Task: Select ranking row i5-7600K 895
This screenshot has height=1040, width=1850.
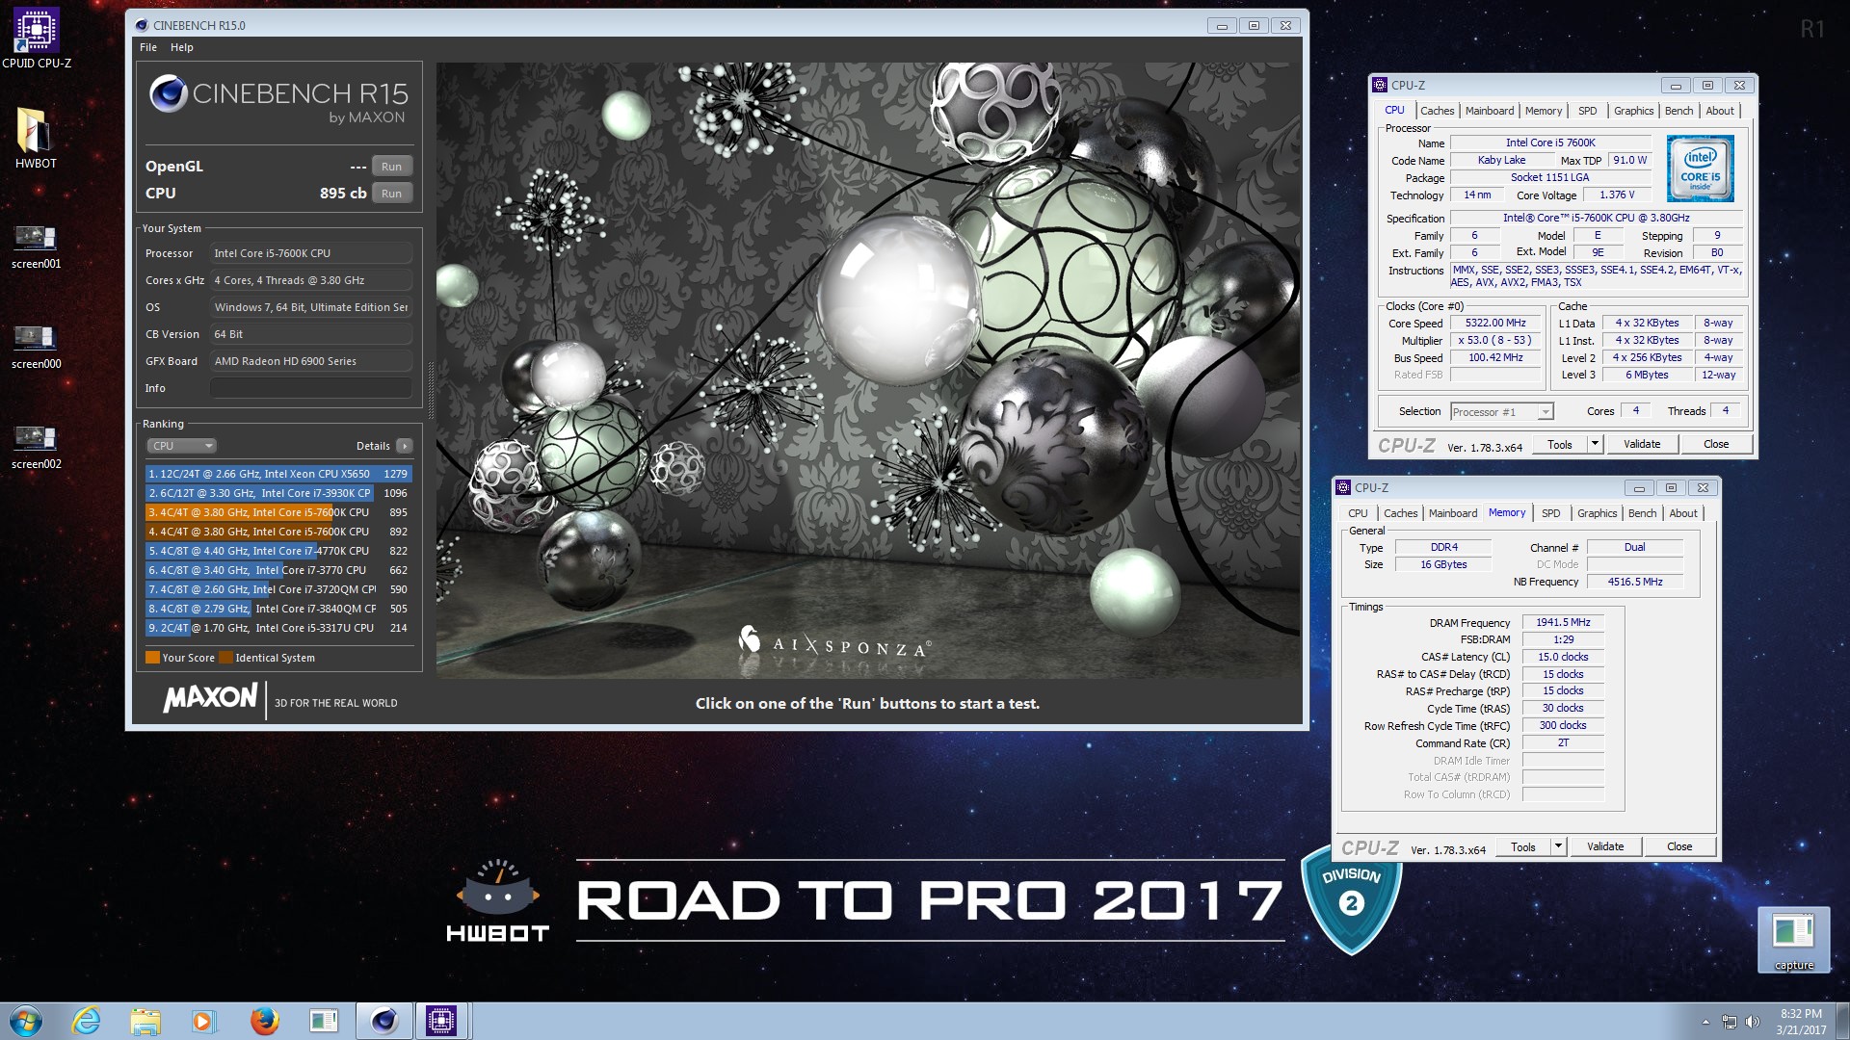Action: [278, 512]
